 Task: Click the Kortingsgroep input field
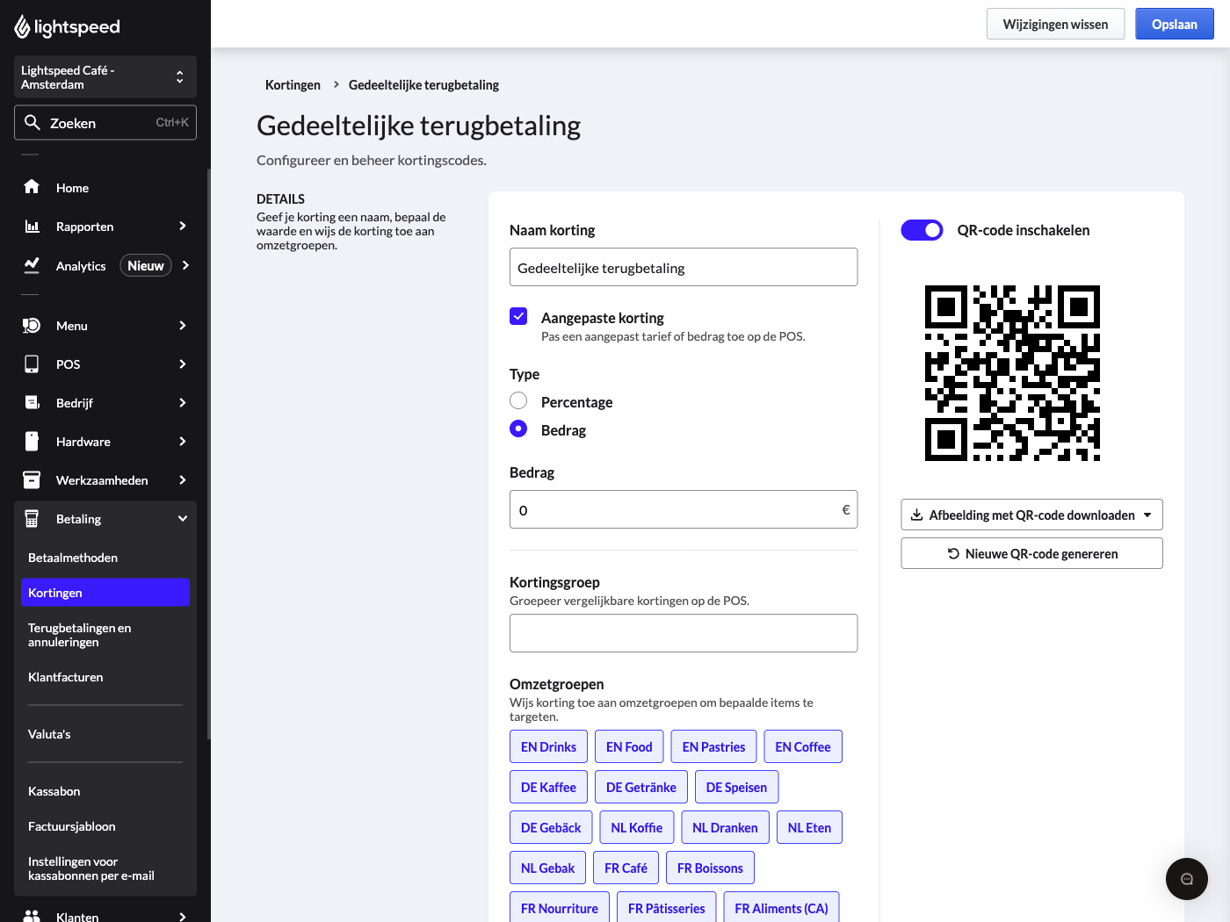[684, 633]
